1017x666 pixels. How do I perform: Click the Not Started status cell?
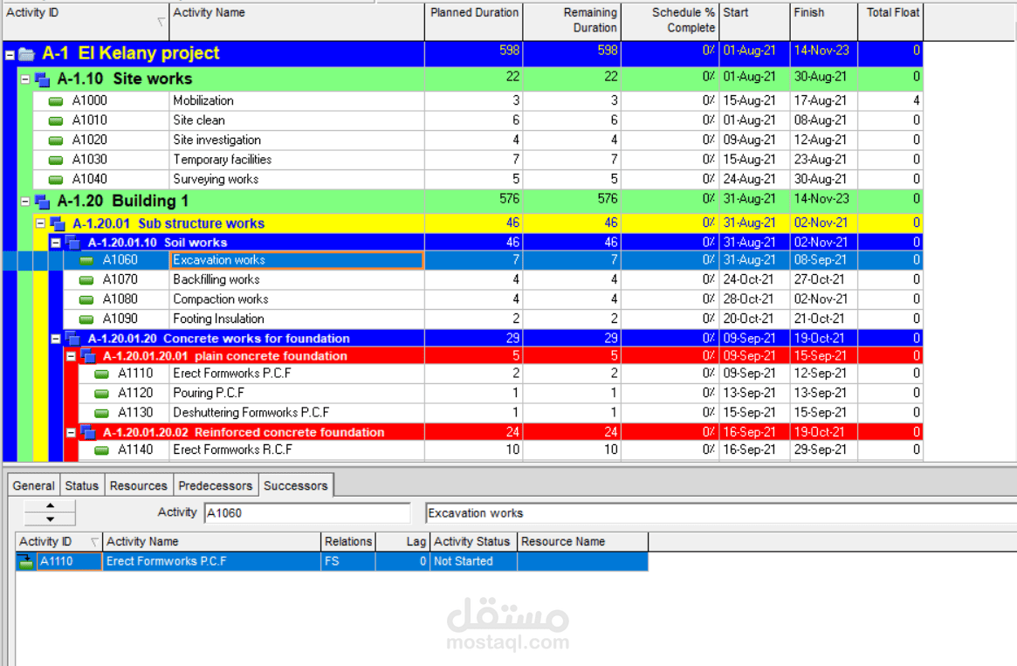point(473,561)
